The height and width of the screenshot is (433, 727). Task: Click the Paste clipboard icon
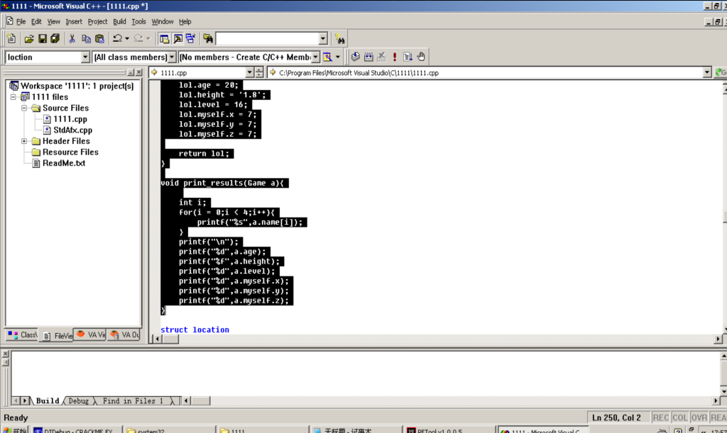pyautogui.click(x=99, y=39)
